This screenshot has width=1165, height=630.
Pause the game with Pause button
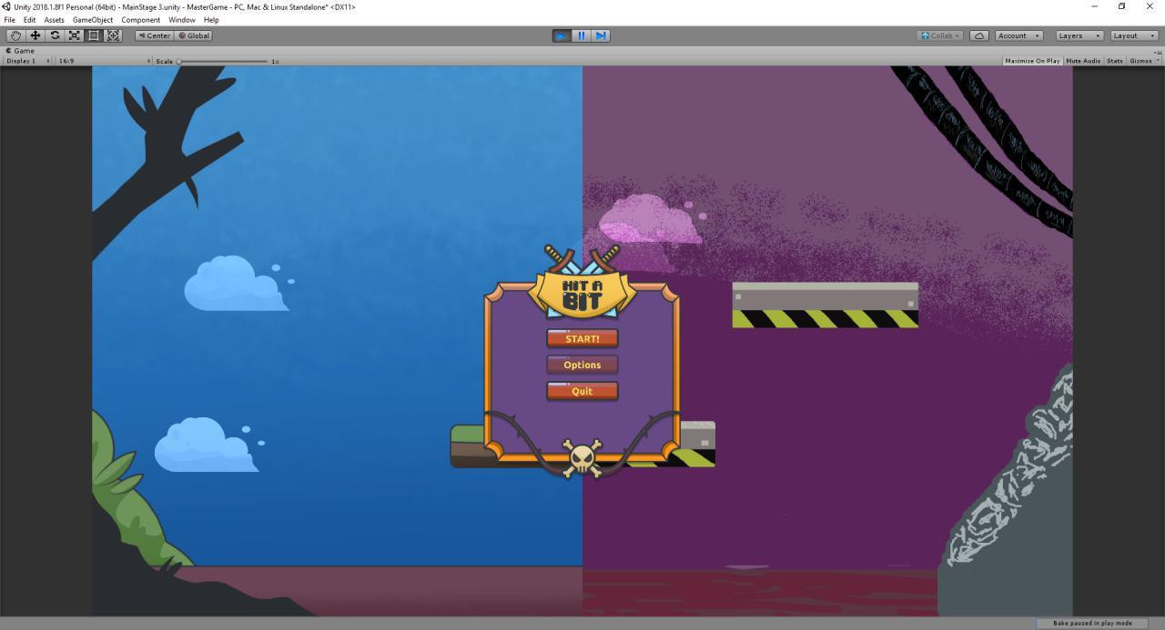(x=582, y=35)
